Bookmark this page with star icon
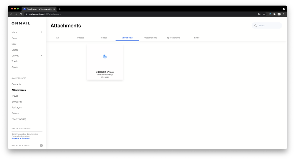295x160 pixels. click(x=264, y=14)
